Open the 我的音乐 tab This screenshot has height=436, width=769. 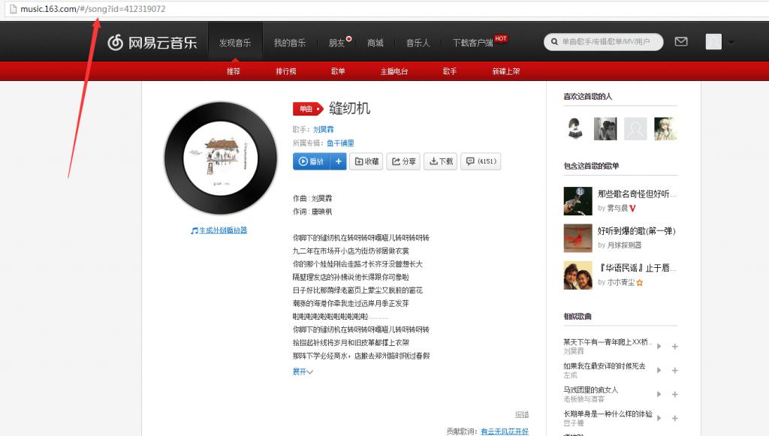289,43
